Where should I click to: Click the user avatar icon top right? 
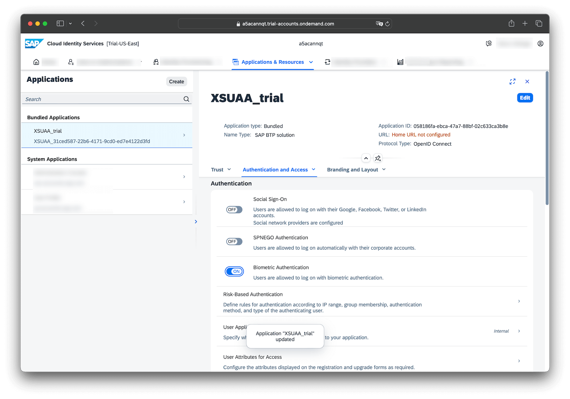[540, 43]
